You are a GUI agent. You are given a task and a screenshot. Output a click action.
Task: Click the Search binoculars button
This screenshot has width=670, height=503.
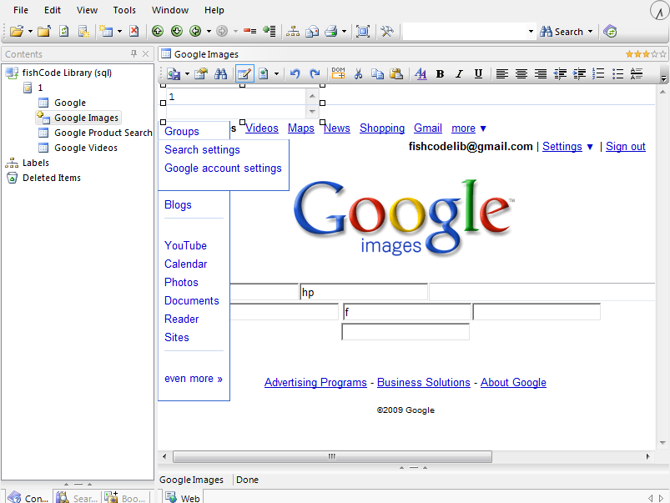(562, 32)
